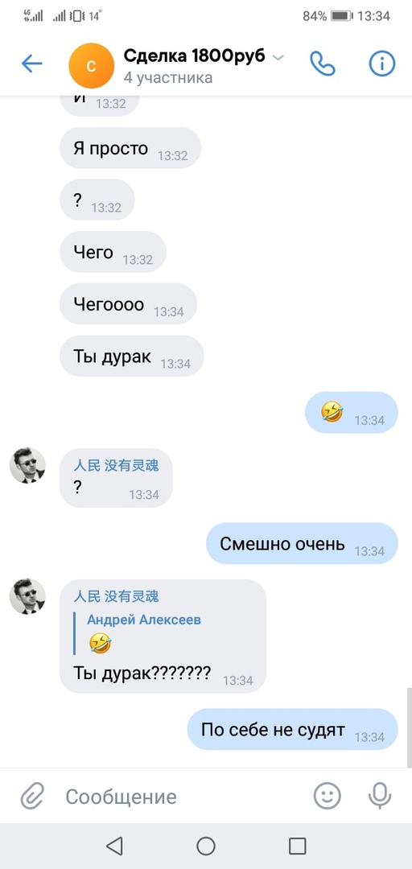Open chat info with the info icon
This screenshot has width=412, height=869.
point(382,64)
